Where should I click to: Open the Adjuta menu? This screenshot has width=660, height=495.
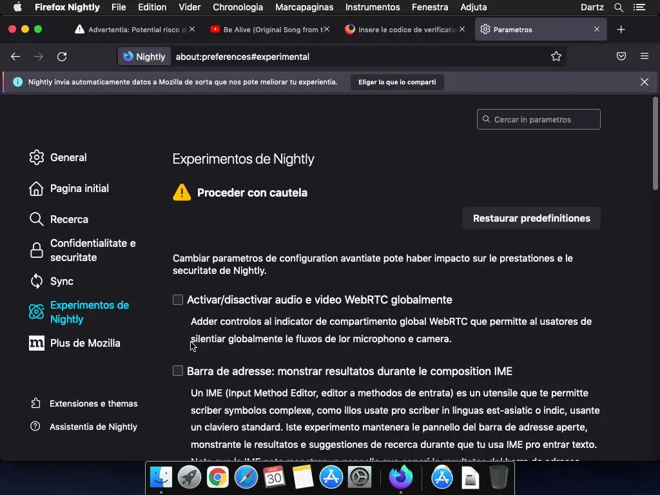474,7
